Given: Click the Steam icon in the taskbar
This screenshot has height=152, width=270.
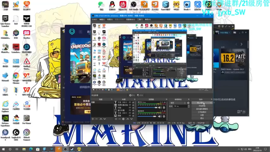Looking at the screenshot, I should point(72,149).
